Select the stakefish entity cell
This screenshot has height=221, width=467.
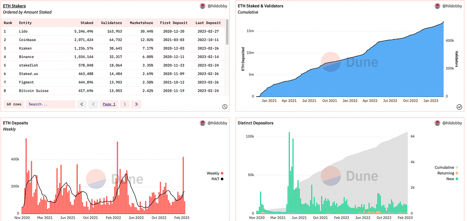point(28,65)
